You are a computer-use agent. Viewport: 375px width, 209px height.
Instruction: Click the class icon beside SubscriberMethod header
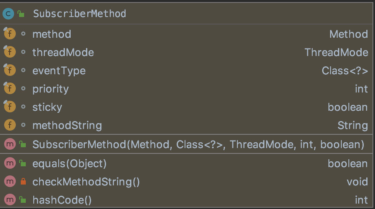(8, 14)
